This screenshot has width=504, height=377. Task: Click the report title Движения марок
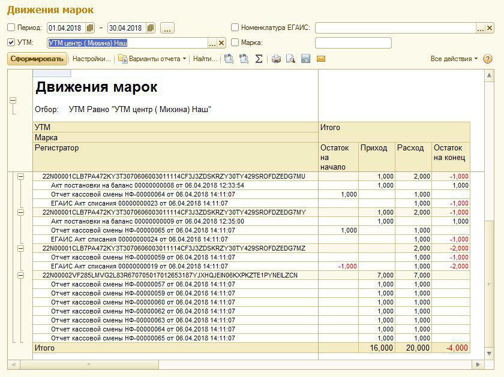(97, 87)
